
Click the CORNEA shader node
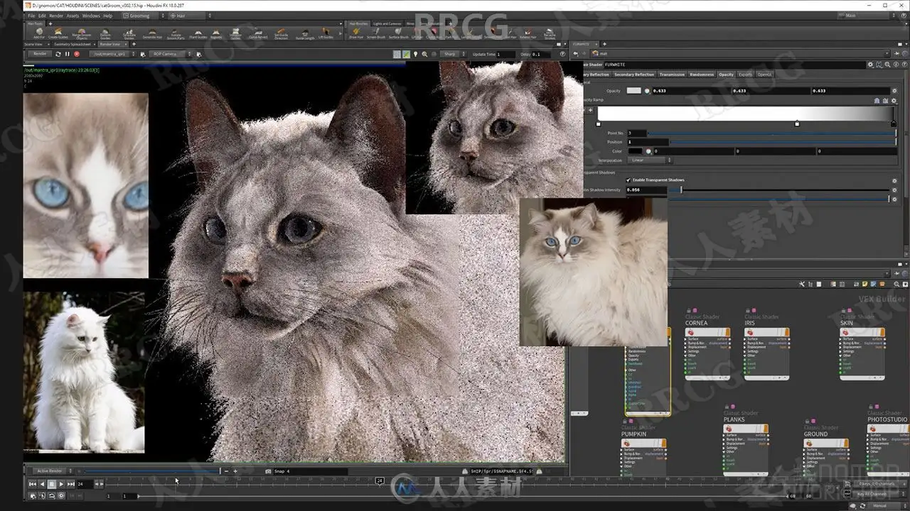(708, 353)
